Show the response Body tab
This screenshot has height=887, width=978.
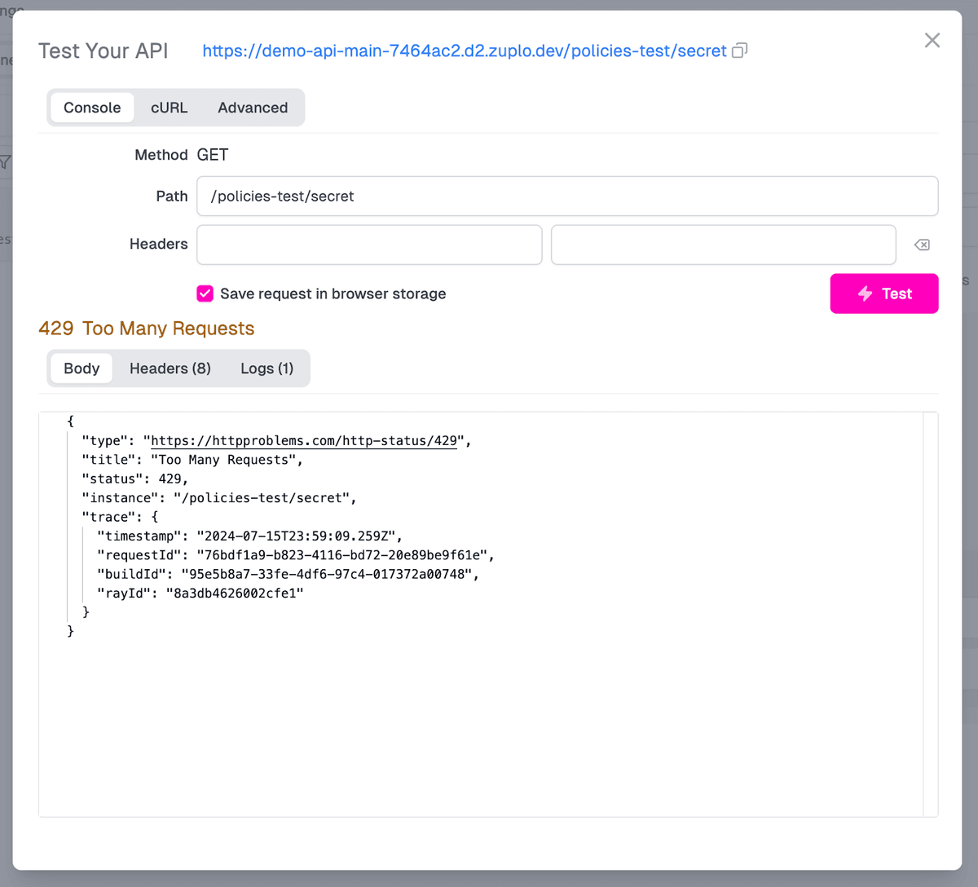click(81, 368)
